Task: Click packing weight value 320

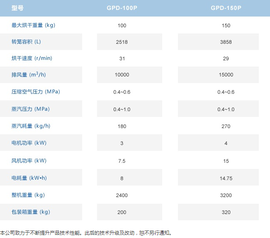Action: tap(226, 212)
